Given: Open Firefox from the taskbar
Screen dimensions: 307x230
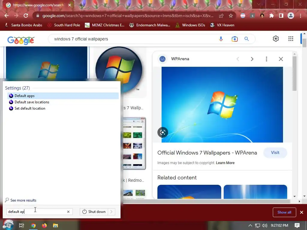Looking at the screenshot, I should [44, 226].
